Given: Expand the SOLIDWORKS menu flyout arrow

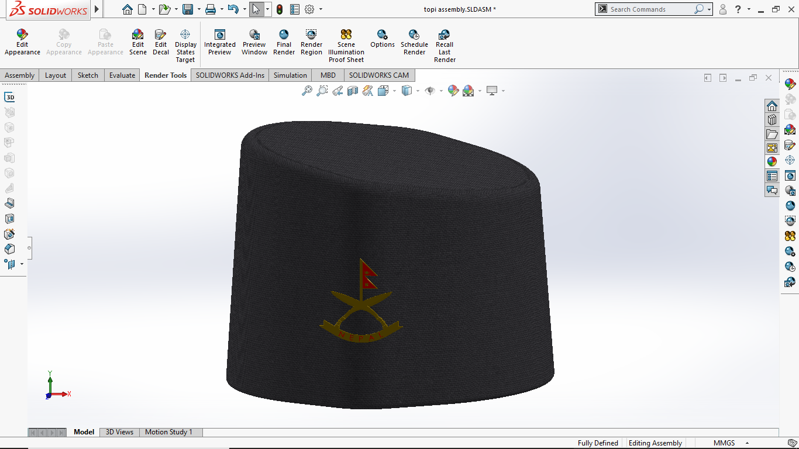Looking at the screenshot, I should point(97,9).
